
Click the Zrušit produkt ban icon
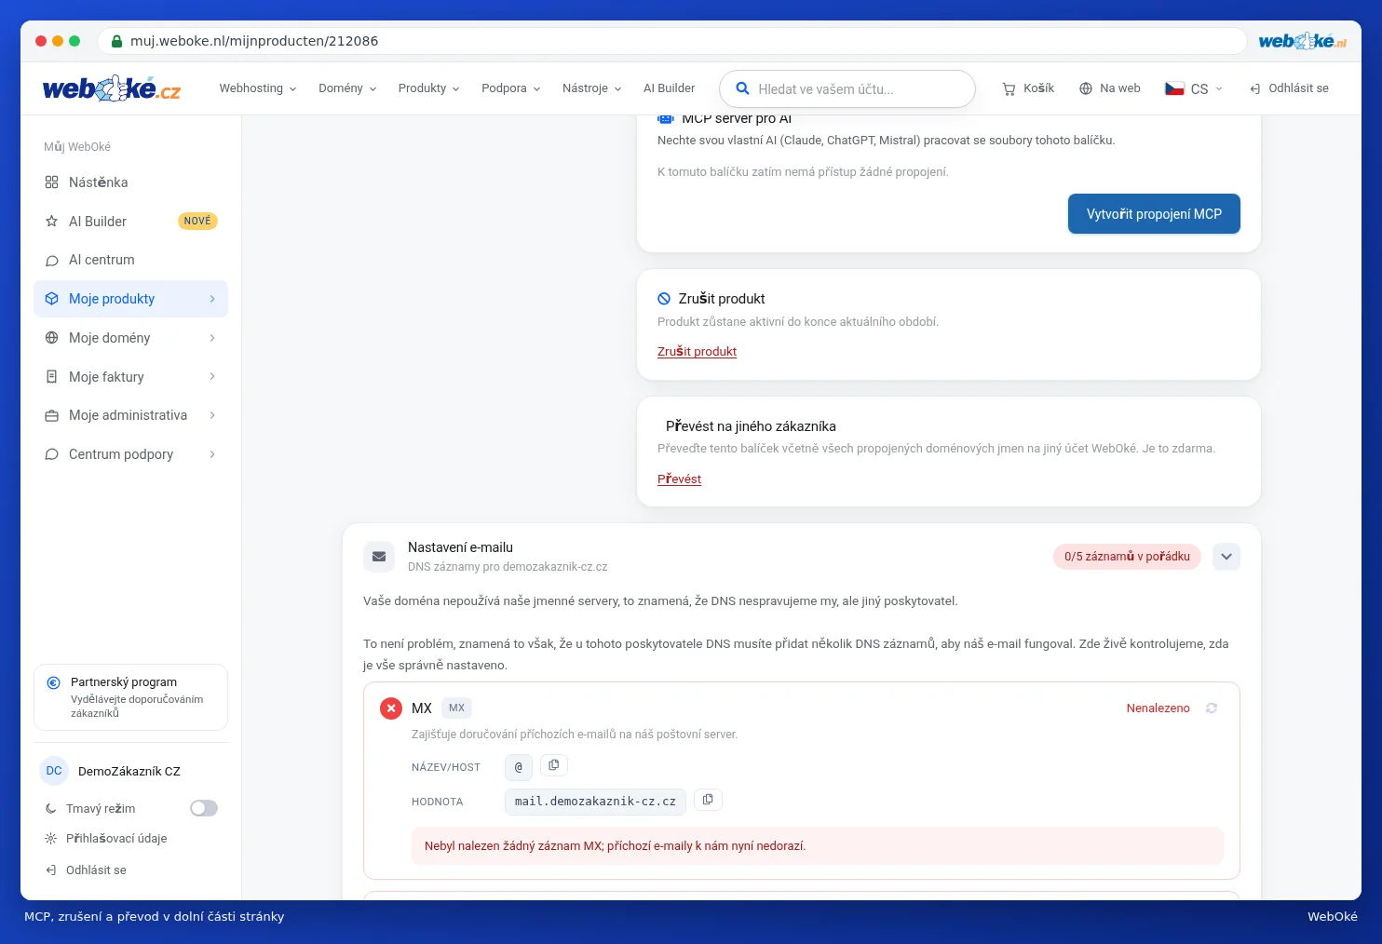click(664, 299)
